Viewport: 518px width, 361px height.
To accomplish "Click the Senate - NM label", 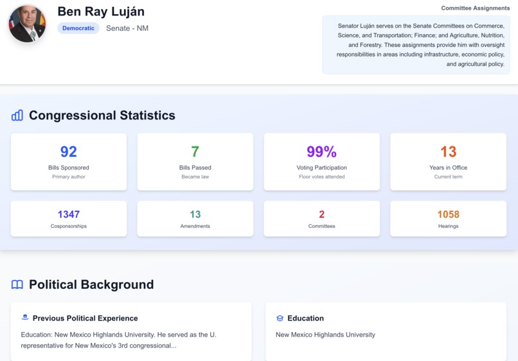I will (127, 28).
